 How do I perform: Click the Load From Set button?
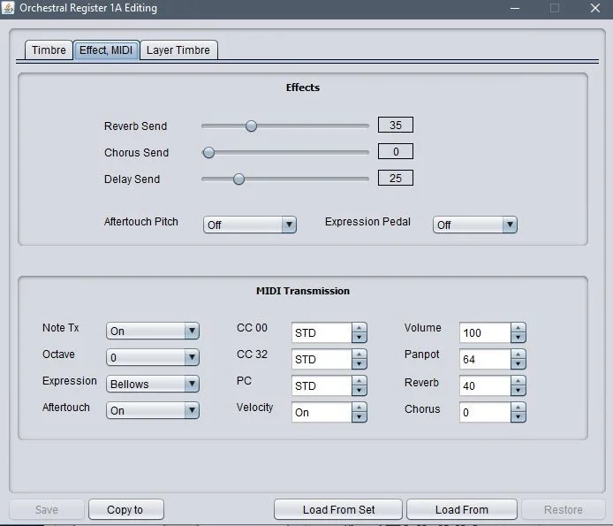(x=338, y=510)
